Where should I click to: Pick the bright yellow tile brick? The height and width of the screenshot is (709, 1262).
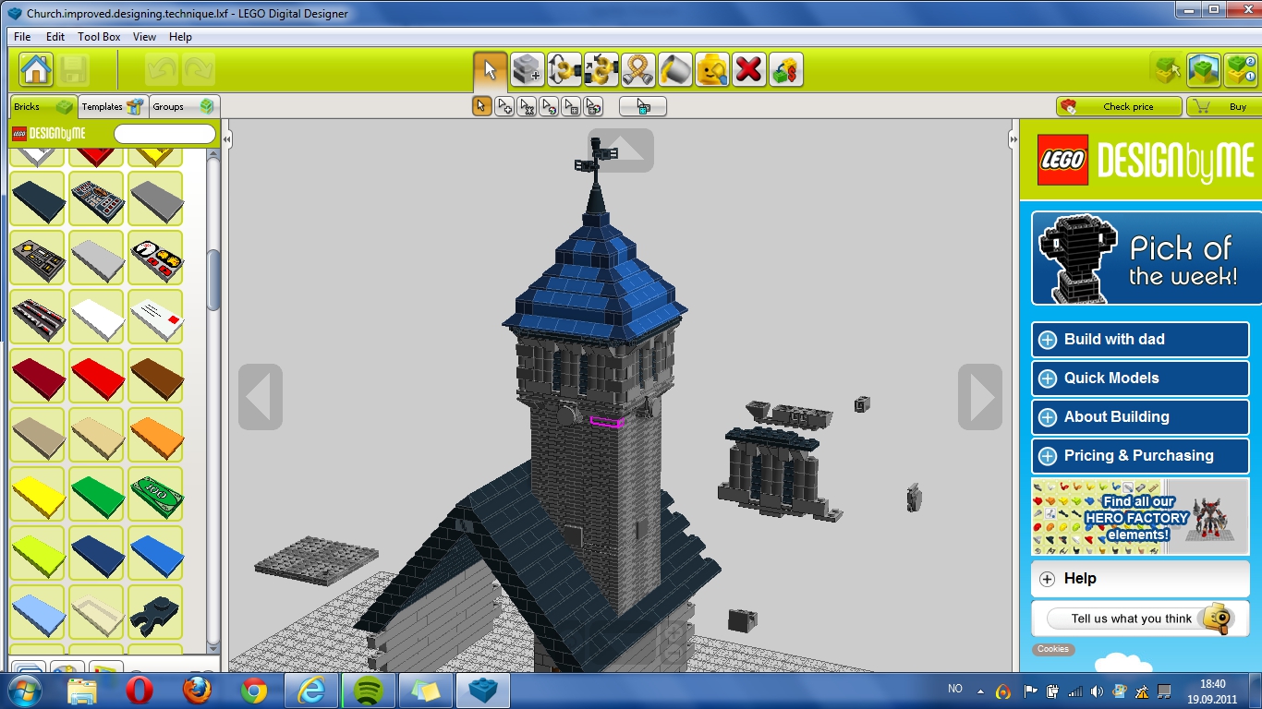tap(38, 494)
